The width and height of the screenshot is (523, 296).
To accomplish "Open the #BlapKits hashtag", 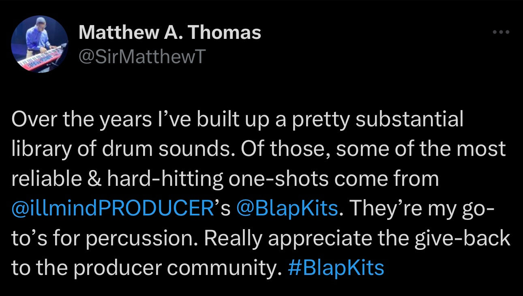I will point(335,268).
